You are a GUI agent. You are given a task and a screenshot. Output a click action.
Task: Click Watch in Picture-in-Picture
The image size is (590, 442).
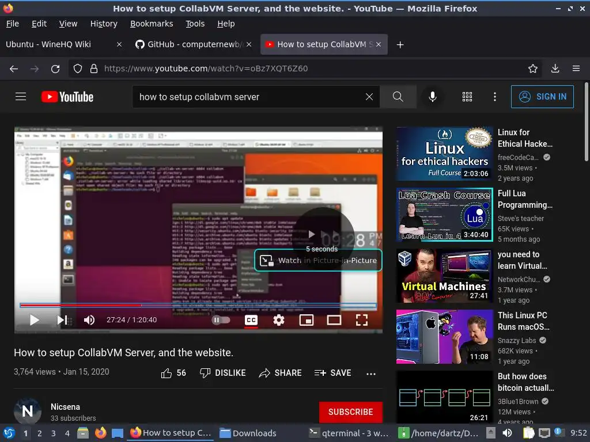pos(318,261)
